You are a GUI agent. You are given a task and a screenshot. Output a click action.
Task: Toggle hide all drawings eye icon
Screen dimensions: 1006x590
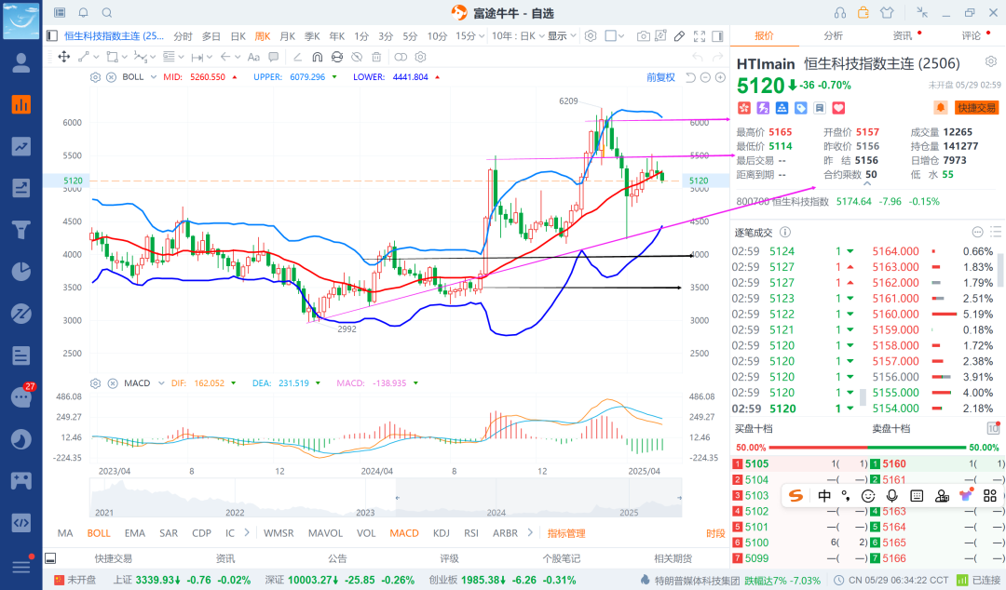[x=357, y=57]
